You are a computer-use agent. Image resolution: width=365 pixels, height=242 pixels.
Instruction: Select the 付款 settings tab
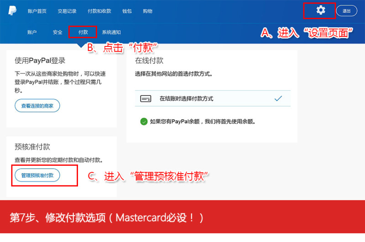point(83,32)
